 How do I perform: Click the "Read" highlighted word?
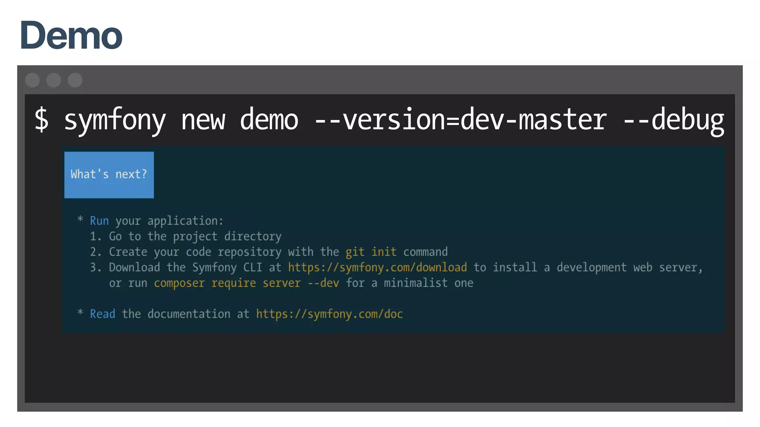[102, 314]
